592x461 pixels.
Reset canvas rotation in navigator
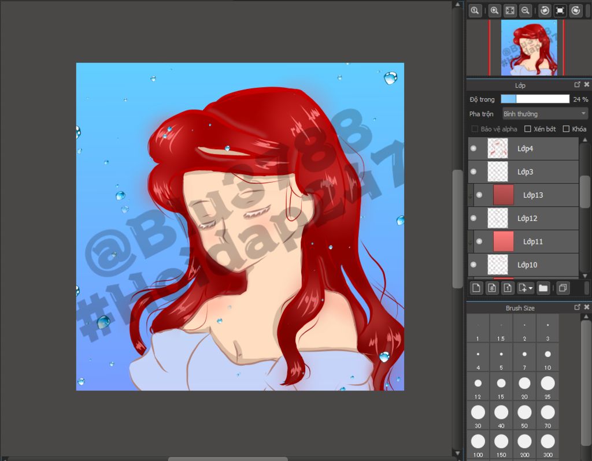click(560, 10)
